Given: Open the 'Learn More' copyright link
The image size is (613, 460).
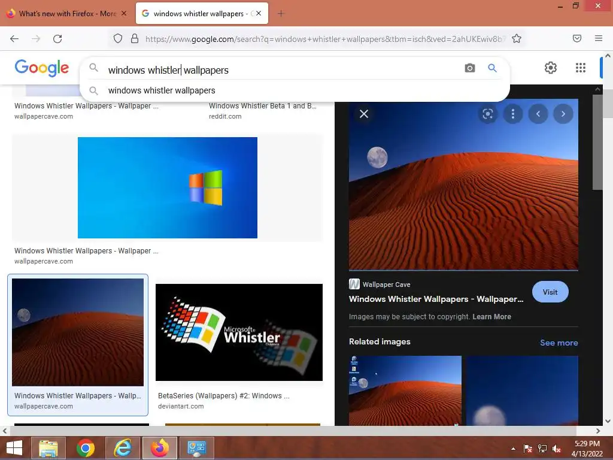Looking at the screenshot, I should [492, 317].
